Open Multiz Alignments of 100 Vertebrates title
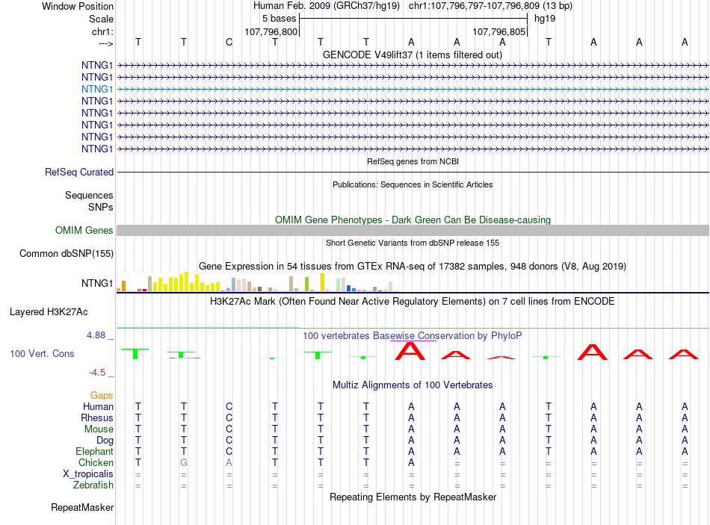 (413, 385)
